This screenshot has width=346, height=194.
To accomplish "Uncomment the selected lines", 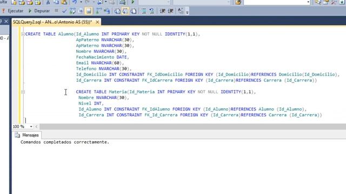I will tap(152, 11).
